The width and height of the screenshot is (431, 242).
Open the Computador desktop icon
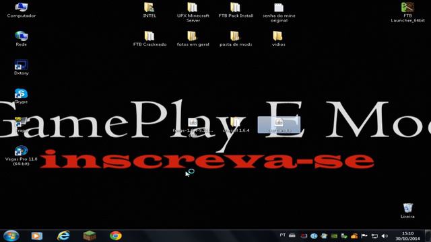tap(21, 10)
